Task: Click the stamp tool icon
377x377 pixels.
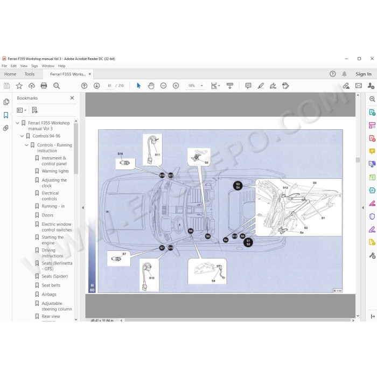Action: click(285, 86)
